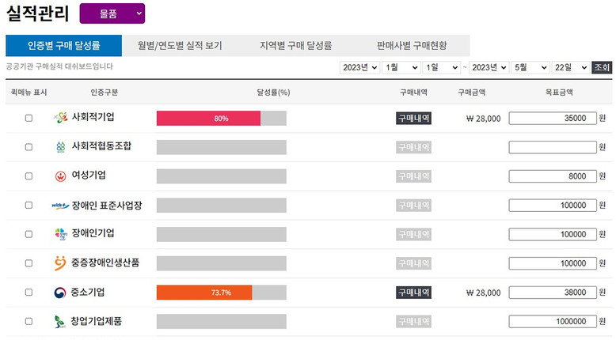This screenshot has width=616, height=340.
Task: Expand the start year 2023년 dropdown
Action: pyautogui.click(x=359, y=67)
